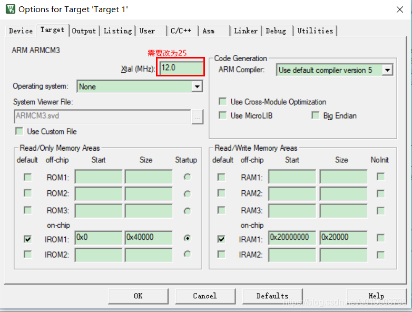The image size is (412, 312).
Task: Uncheck the IROM1 default checkbox
Action: coord(27,239)
